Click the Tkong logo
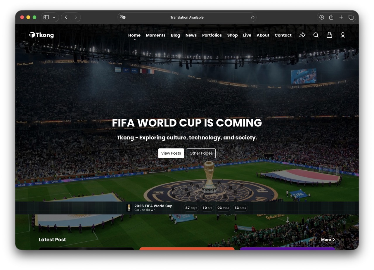This screenshot has height=270, width=374. 41,35
